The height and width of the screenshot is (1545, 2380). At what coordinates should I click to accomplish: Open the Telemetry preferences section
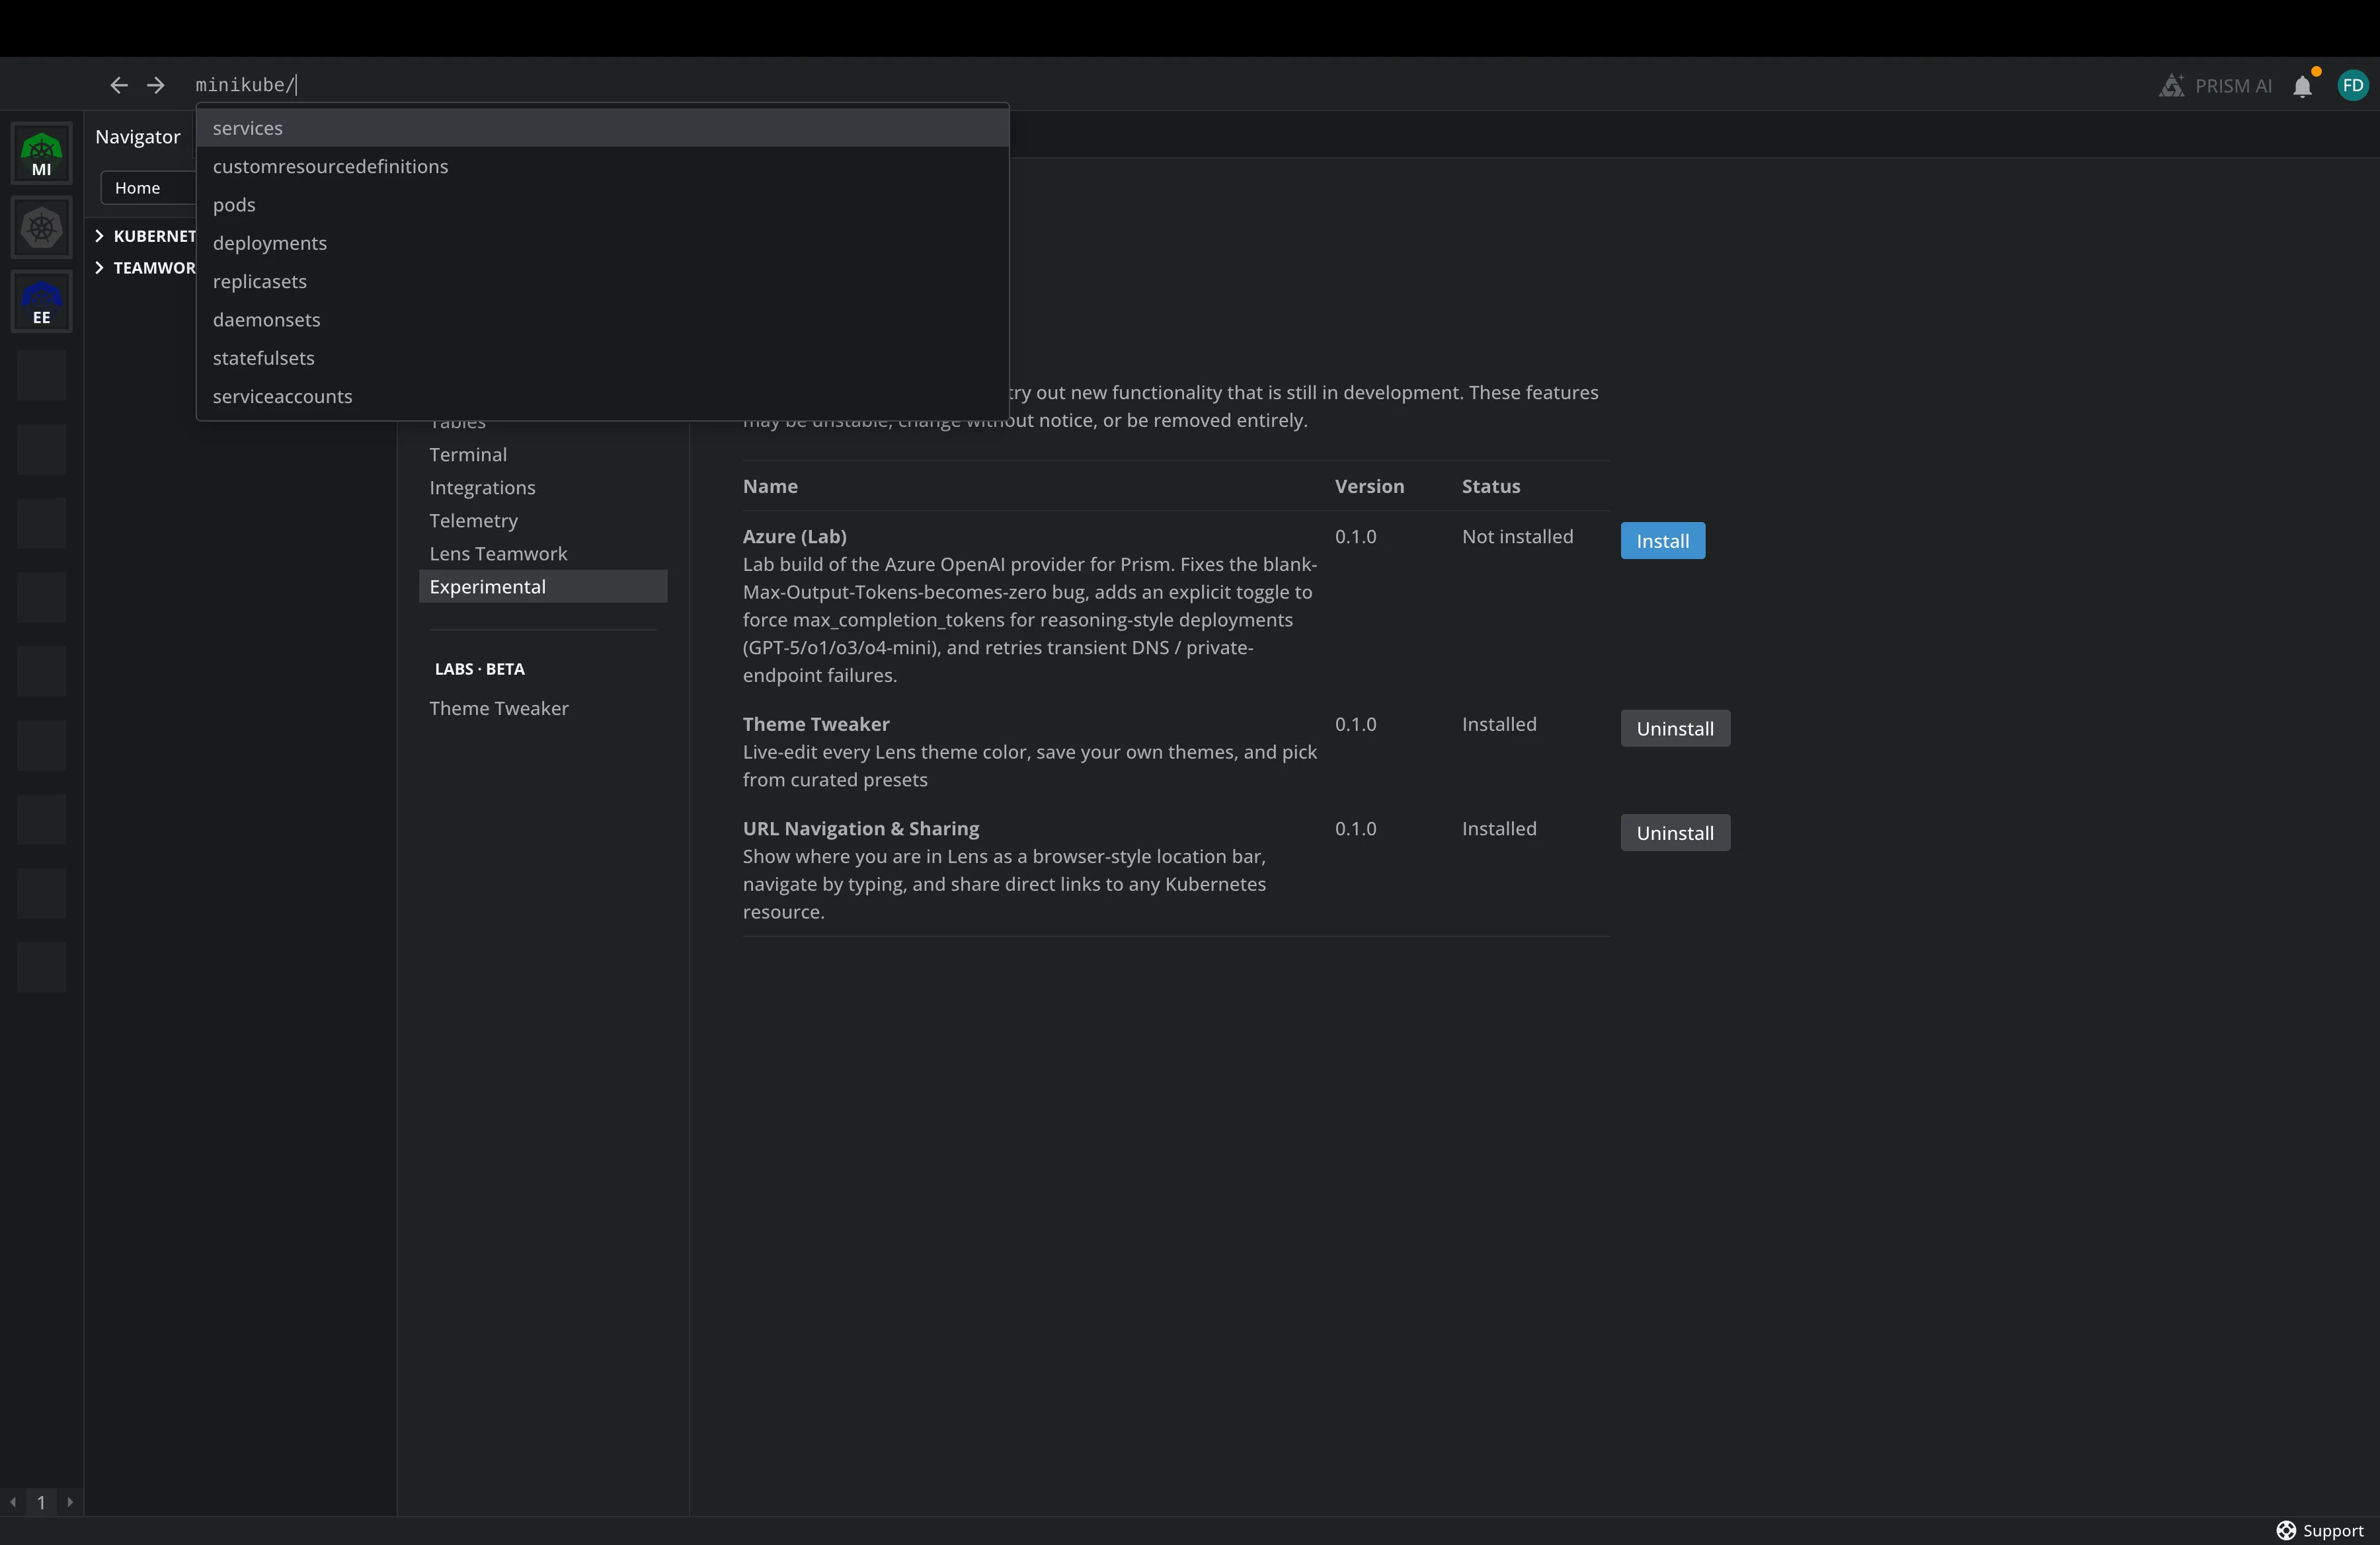[x=543, y=521]
